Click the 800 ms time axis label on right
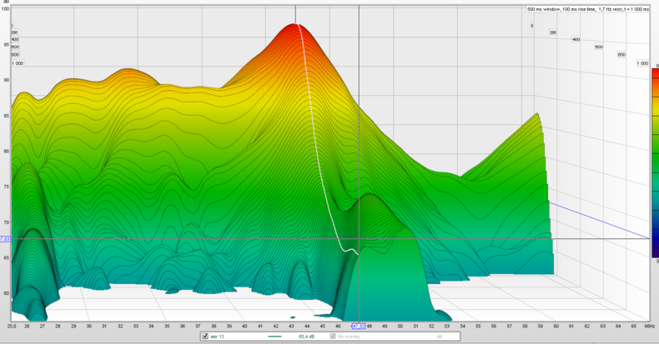This screenshot has width=659, height=344. (621, 55)
